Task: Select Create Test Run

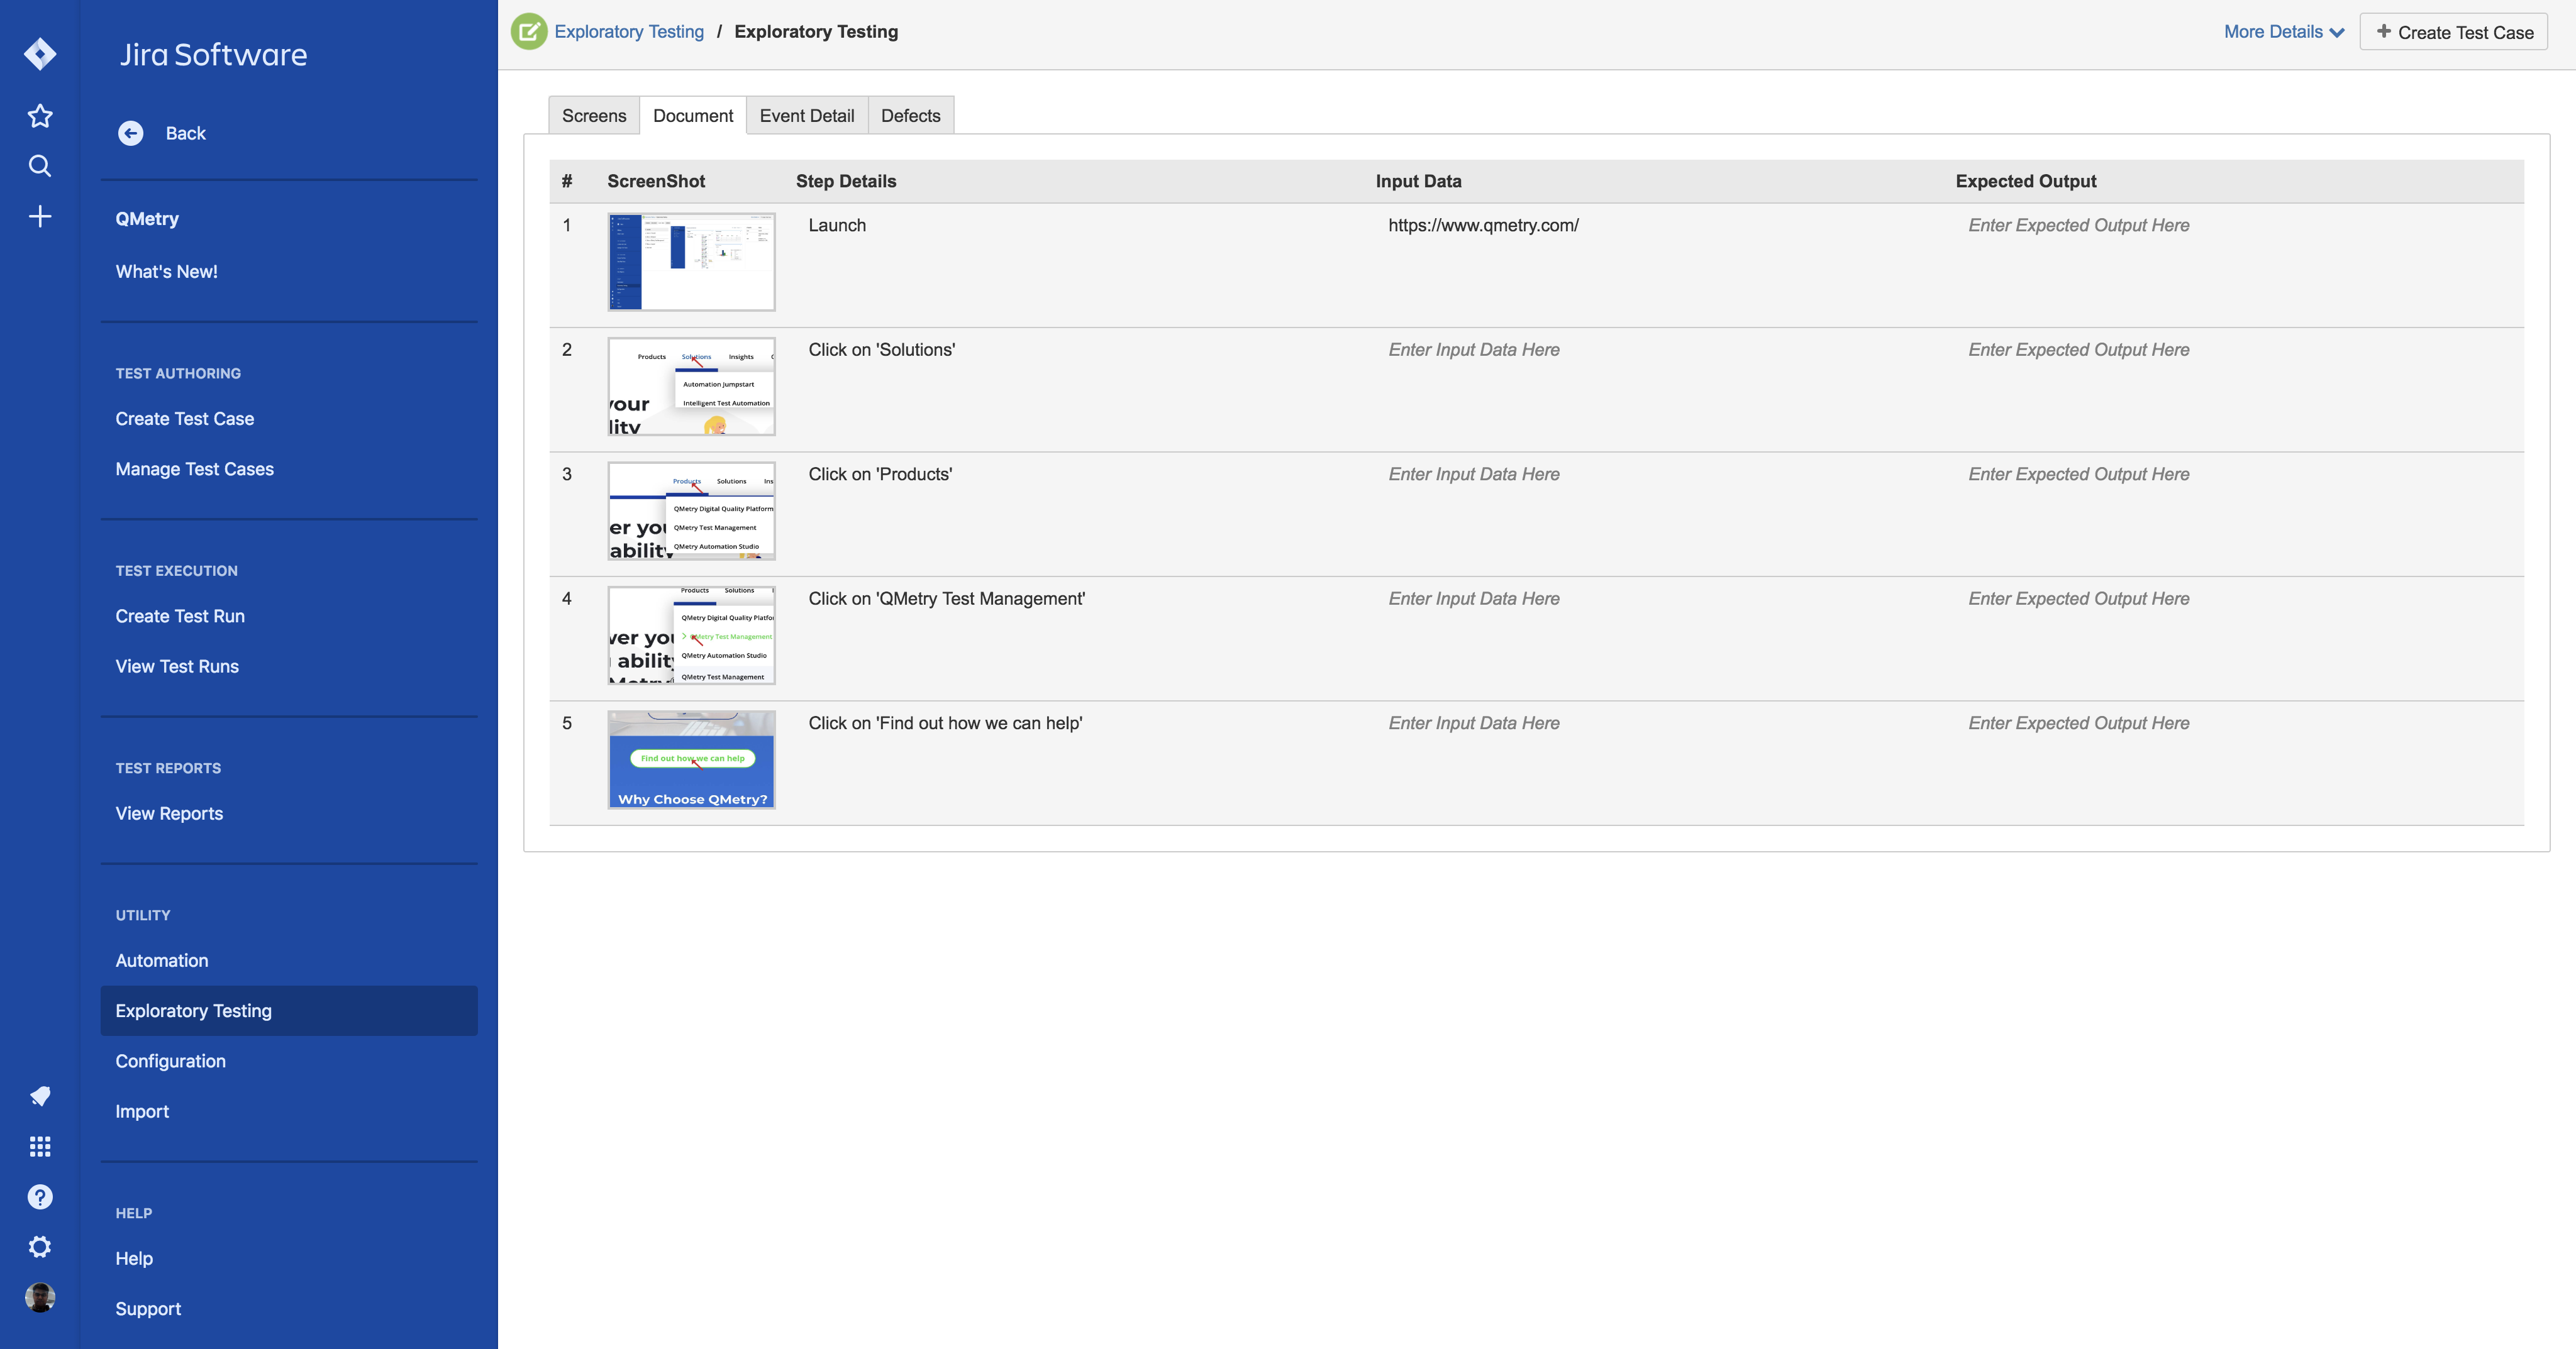Action: [180, 617]
